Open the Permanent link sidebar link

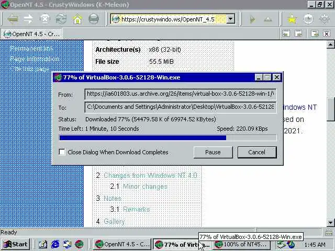tap(31, 49)
